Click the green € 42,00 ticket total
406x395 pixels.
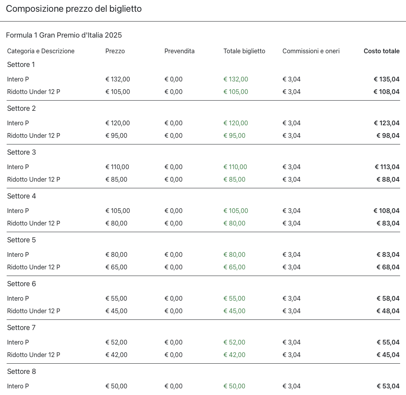coord(234,355)
